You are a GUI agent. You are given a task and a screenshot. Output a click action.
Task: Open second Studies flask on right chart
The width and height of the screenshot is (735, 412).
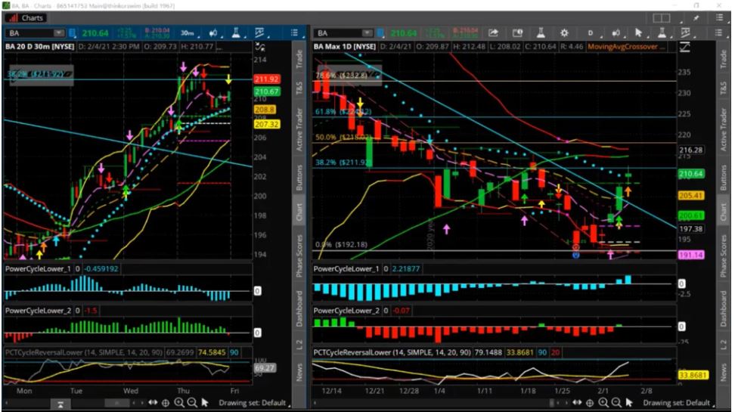pos(662,33)
